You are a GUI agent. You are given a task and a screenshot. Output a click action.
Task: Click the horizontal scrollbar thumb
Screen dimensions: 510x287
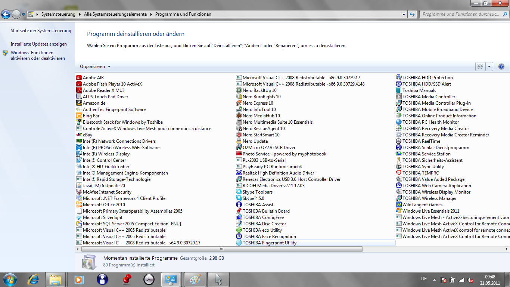pyautogui.click(x=221, y=249)
